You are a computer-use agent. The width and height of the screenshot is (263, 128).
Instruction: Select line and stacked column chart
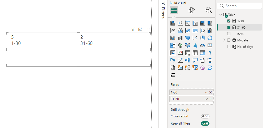point(203,31)
